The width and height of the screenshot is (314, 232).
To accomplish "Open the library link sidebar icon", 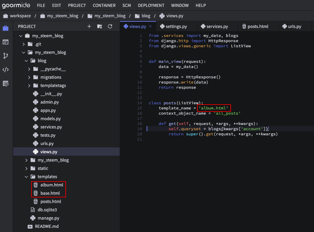I will click(6, 84).
